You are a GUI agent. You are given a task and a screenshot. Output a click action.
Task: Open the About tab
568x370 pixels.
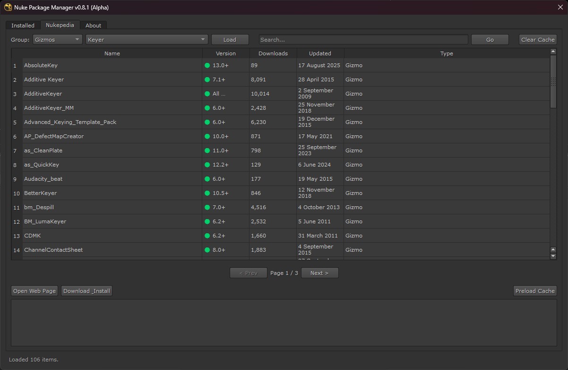click(x=93, y=25)
